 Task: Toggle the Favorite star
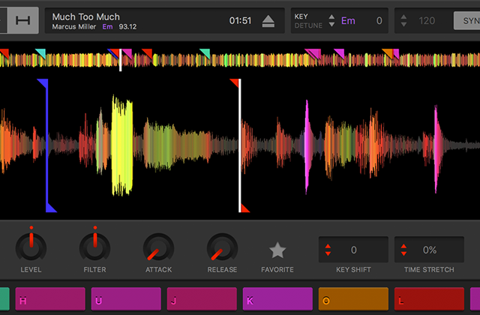277,250
